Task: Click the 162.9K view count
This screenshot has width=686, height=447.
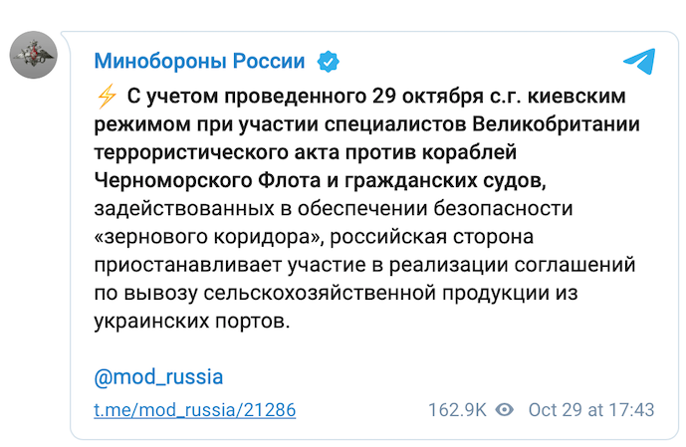Action: tap(457, 410)
